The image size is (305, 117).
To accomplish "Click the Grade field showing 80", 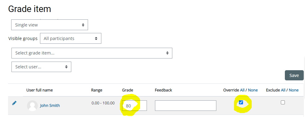I will coord(135,106).
